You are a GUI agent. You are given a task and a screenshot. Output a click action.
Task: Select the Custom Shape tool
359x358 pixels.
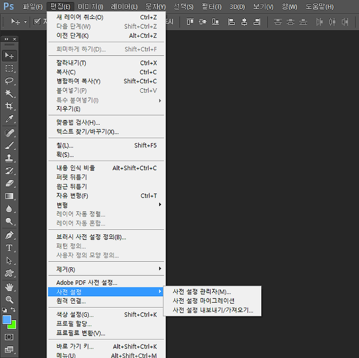[9, 273]
